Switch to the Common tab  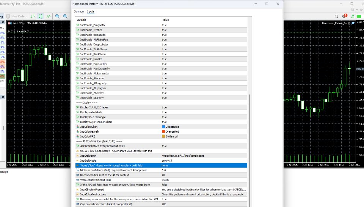click(x=79, y=11)
